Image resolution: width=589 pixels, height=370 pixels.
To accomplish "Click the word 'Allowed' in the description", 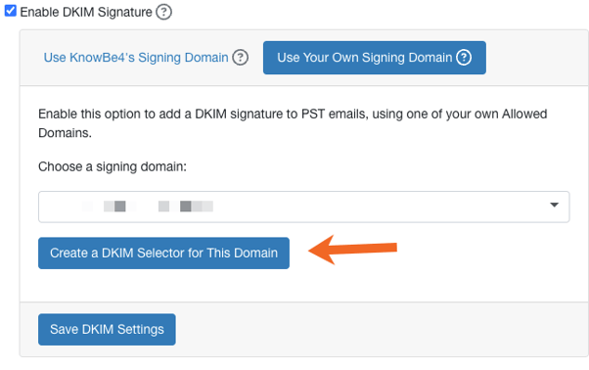I will pyautogui.click(x=524, y=114).
